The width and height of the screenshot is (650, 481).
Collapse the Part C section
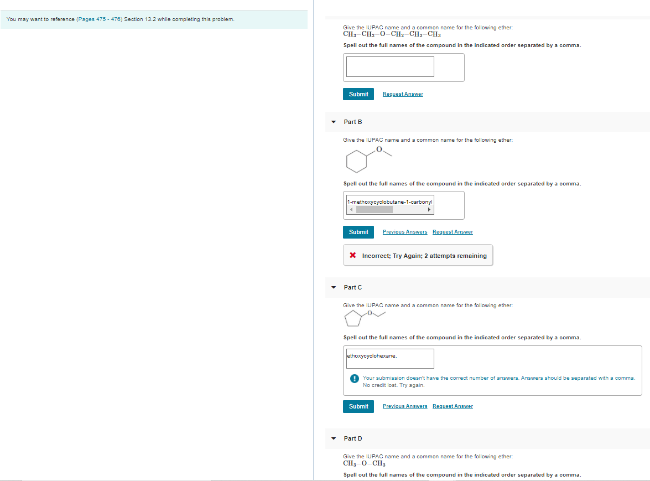333,287
